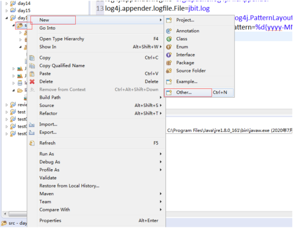Click the Copy menu entry

[x=97, y=58]
